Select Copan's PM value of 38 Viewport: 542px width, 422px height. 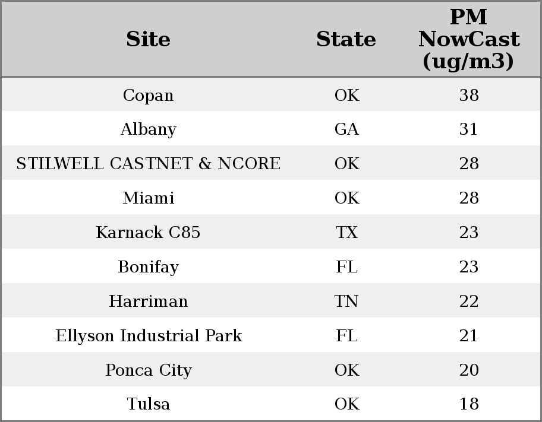point(469,95)
